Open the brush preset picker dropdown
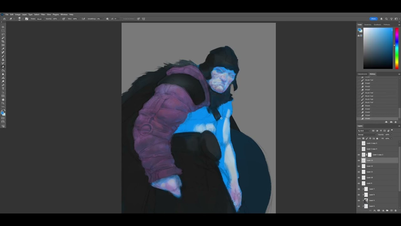Image resolution: width=401 pixels, height=226 pixels. (23, 19)
